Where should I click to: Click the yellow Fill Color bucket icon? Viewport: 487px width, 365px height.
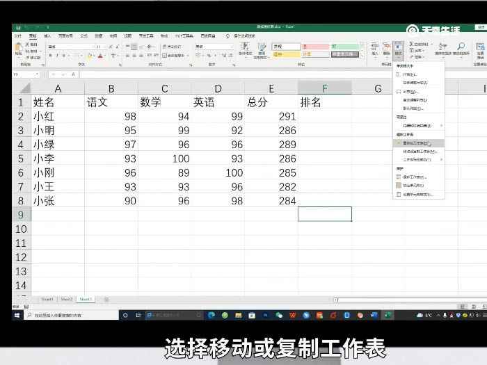click(x=90, y=56)
